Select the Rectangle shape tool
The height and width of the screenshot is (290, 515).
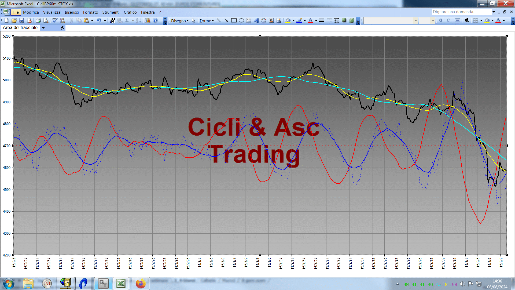coord(234,20)
